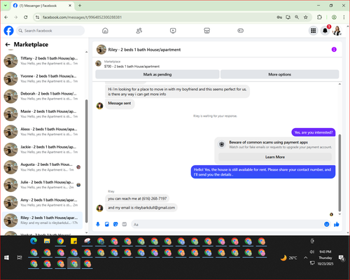Go back in Chrome browser
Viewport: 350px width, 280px height.
(6, 17)
